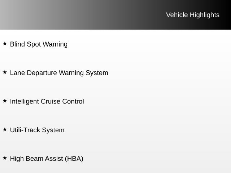Image resolution: width=231 pixels, height=173 pixels.
Task: Select the Intelligent Cruise Control entry
Action: tap(47, 101)
